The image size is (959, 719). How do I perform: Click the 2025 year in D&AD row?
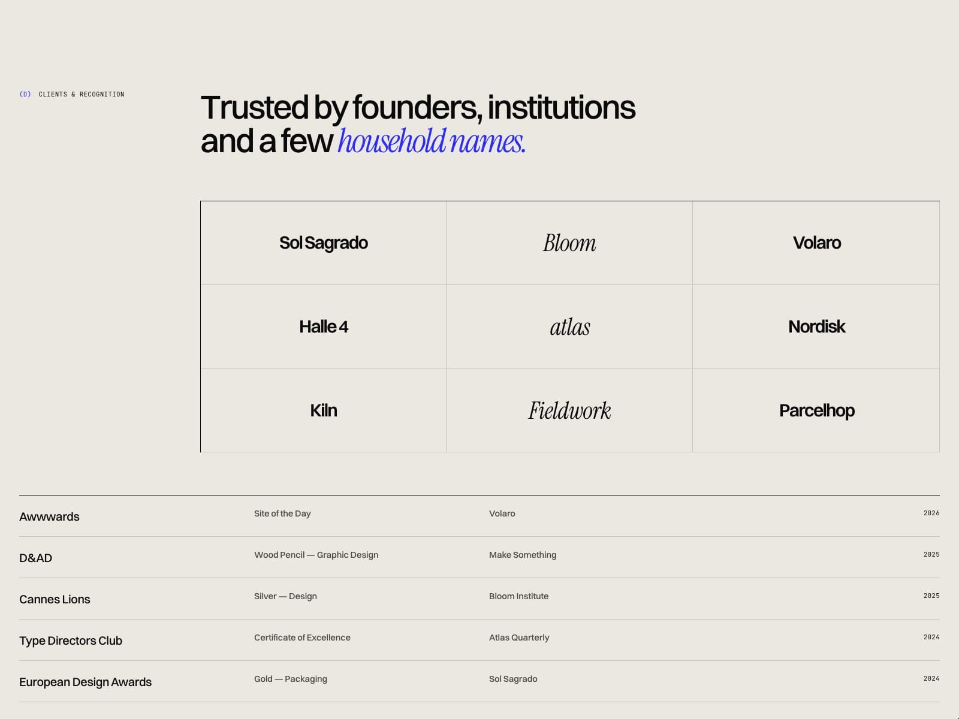(x=931, y=554)
